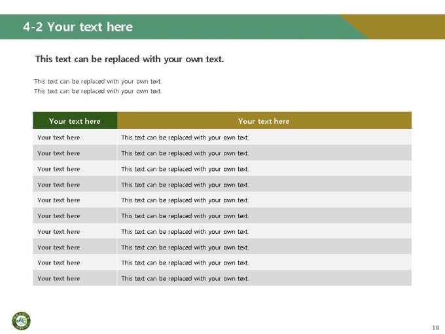Click the circular logo in the slide corner
Viewport: 445px width, 334px height.
coord(22,321)
